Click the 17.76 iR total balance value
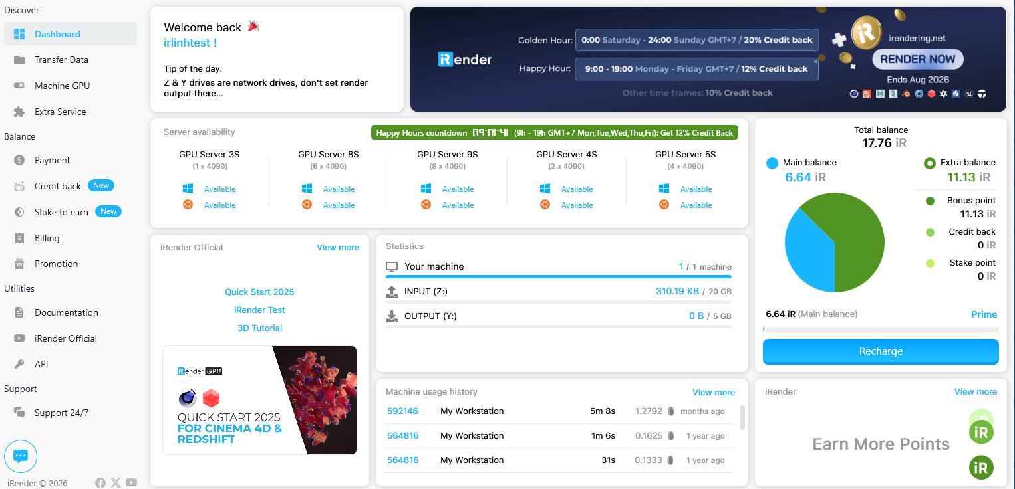Screen dimensions: 1015x489 [885, 142]
